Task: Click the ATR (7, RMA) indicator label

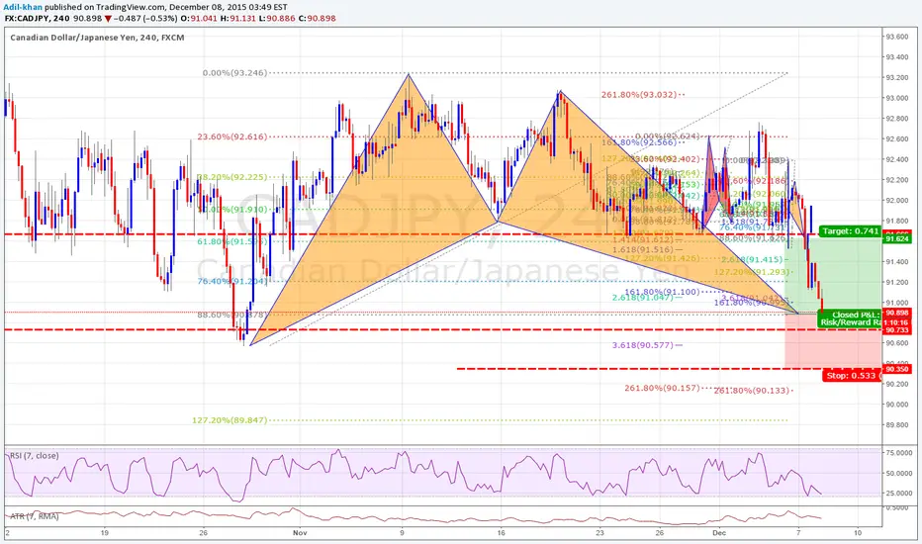Action: point(34,516)
